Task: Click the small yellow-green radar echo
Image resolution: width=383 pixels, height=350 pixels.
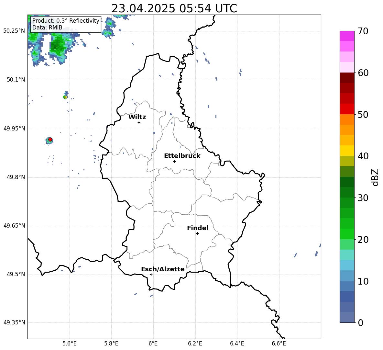Action: click(65, 97)
